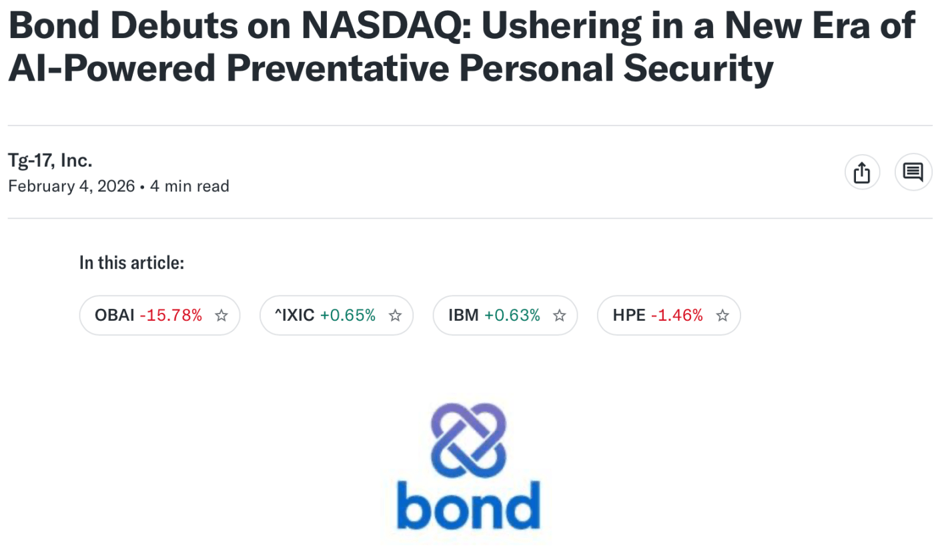950x551 pixels.
Task: Select the IBM ticker symbol
Action: [x=464, y=316]
